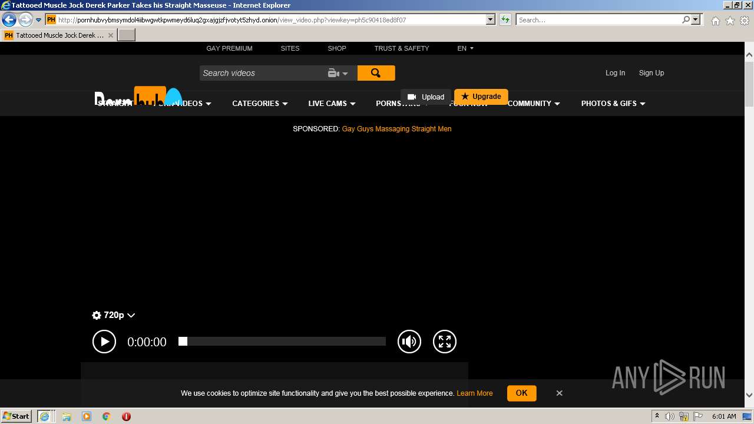Viewport: 754px width, 424px height.
Task: Open Windows Explorer folder taskbar icon
Action: [67, 416]
